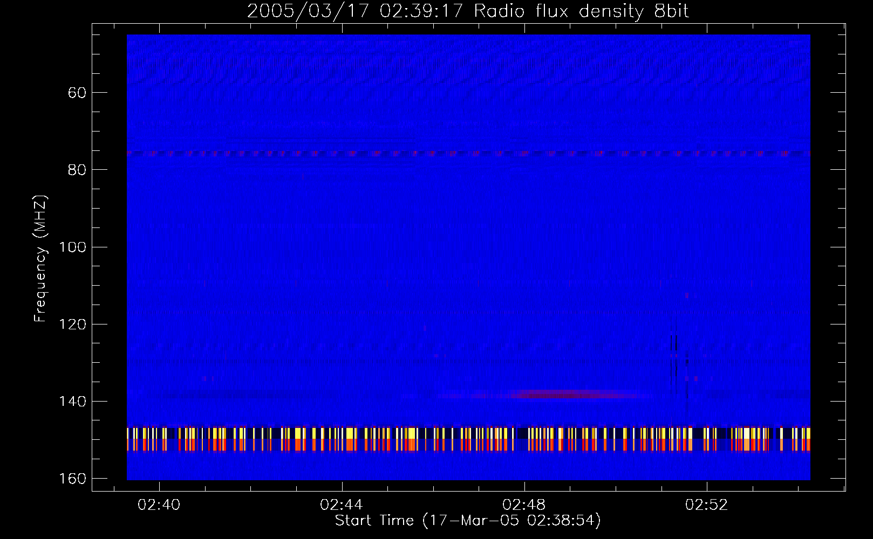Click the bright yellow-red interference band near 150 MHz

tap(468, 439)
